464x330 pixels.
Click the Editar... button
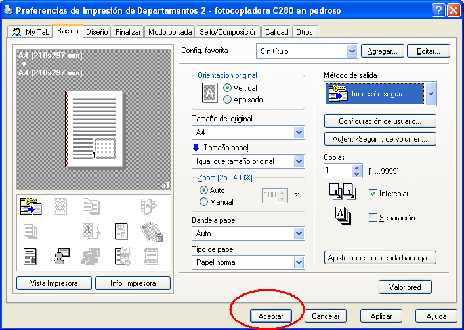click(x=429, y=51)
